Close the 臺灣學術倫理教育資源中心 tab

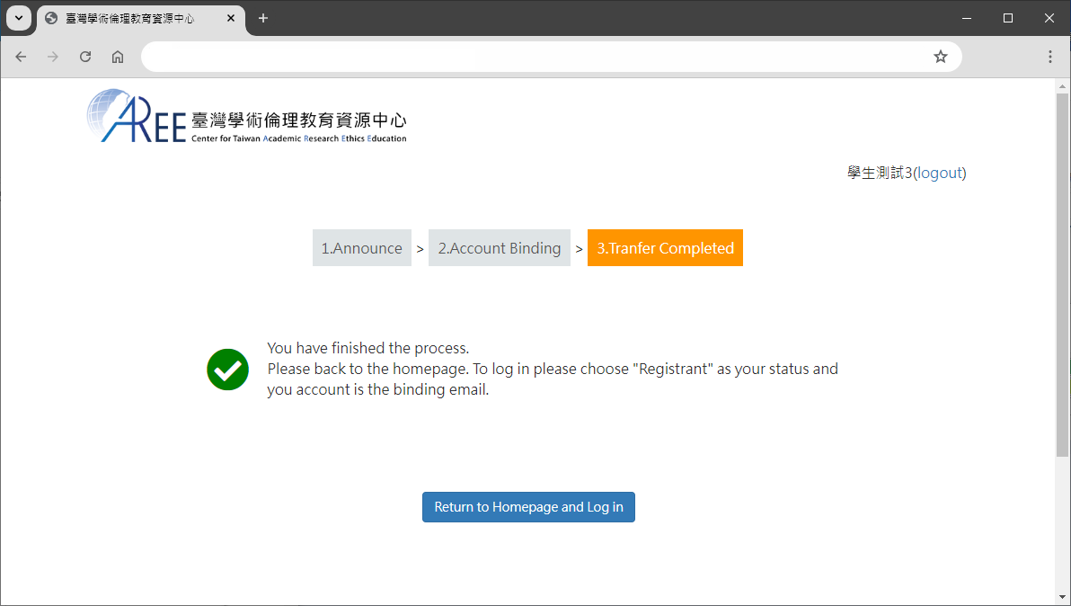coord(231,19)
